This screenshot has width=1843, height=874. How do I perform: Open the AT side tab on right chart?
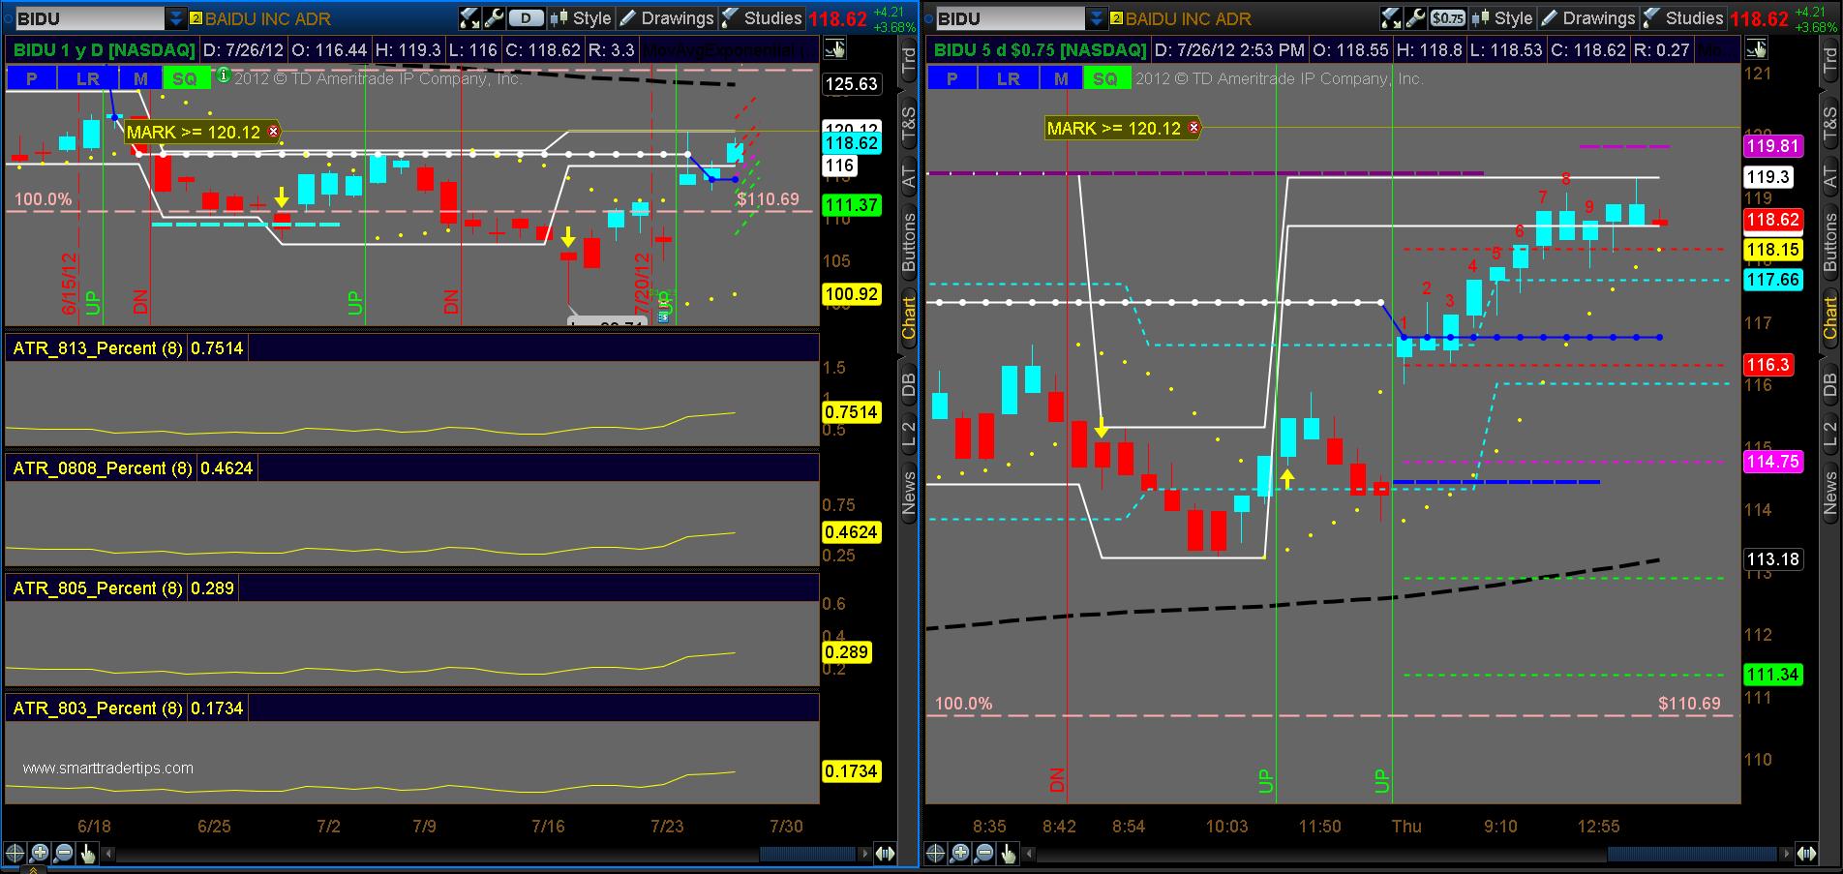[1829, 177]
